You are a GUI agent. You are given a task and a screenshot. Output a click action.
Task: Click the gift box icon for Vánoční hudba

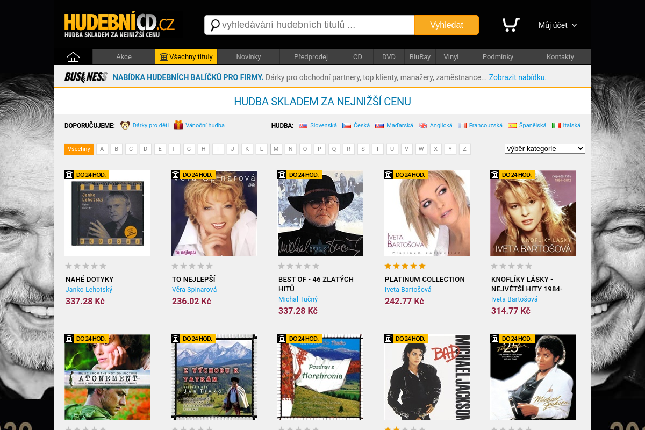(178, 125)
